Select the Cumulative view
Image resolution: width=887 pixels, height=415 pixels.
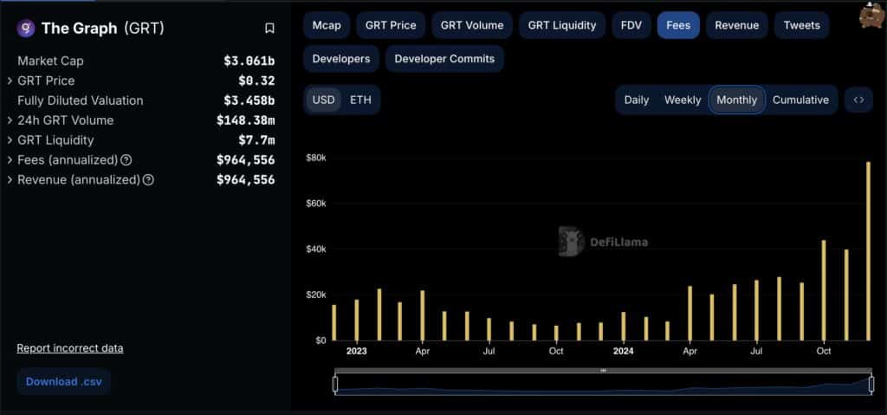click(x=800, y=101)
